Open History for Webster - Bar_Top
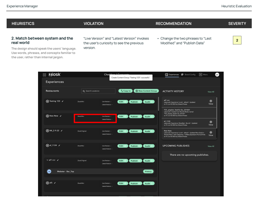 [148, 171]
